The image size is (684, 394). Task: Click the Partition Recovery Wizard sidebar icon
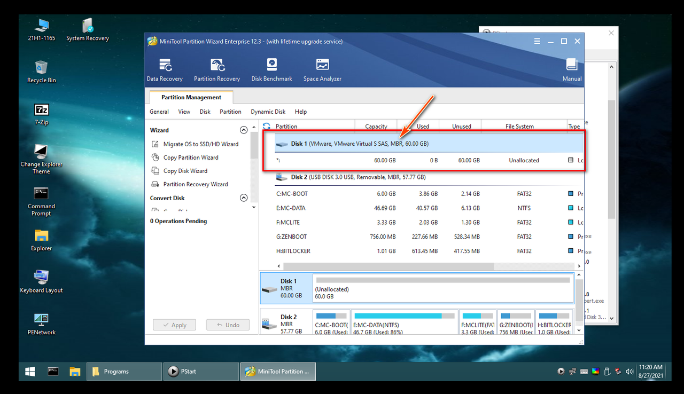coord(155,184)
